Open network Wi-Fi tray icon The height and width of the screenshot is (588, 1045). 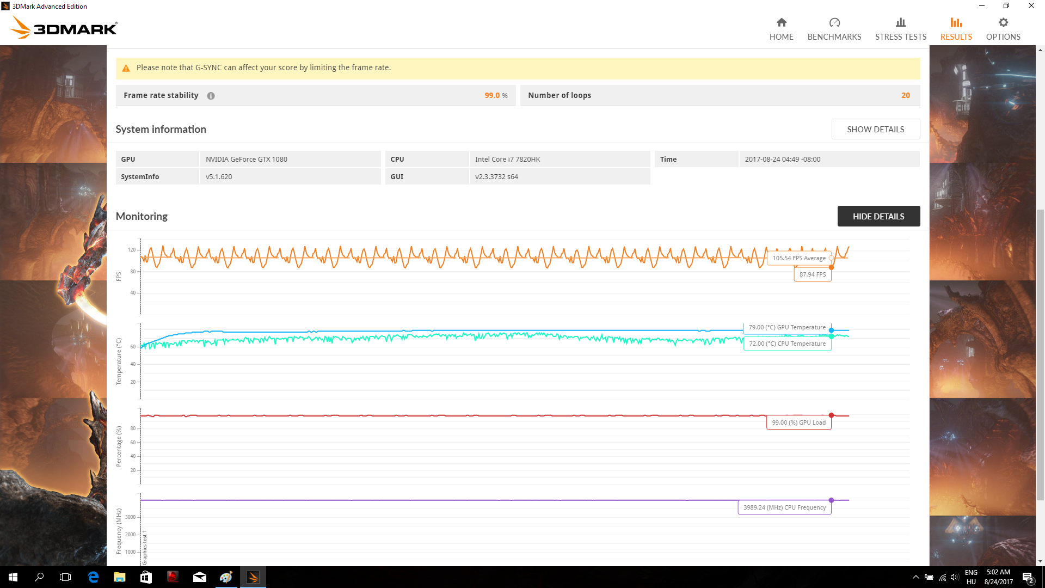943,577
